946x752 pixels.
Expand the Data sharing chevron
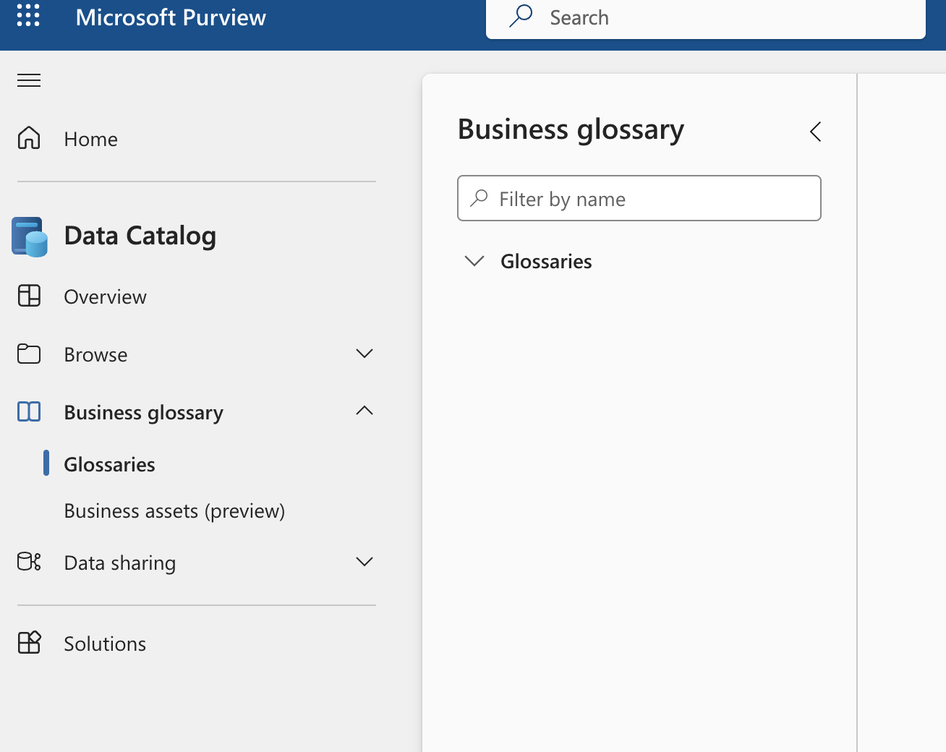pos(365,562)
